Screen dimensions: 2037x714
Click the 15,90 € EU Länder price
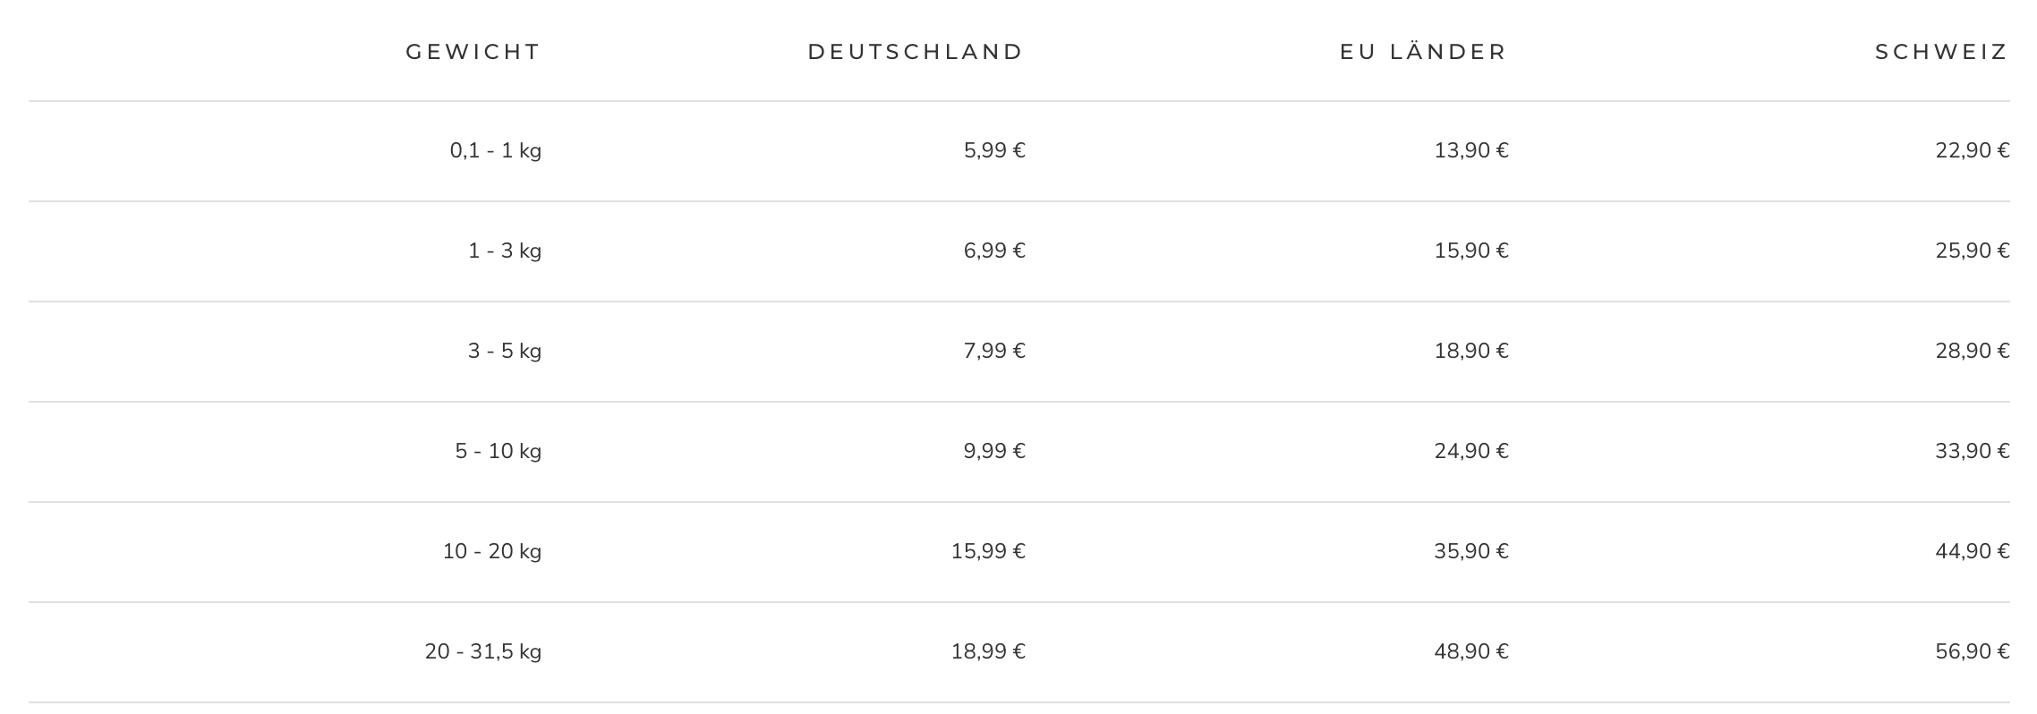[1470, 251]
